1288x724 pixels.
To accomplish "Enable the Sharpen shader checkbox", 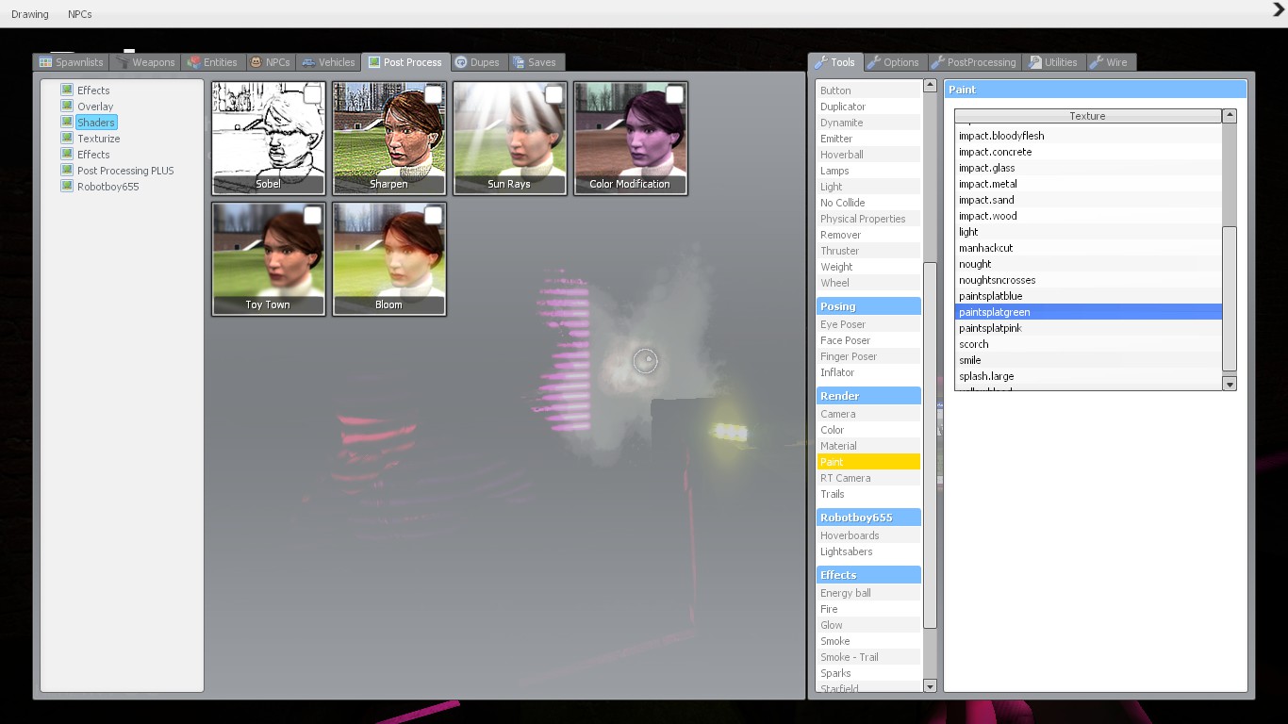I will [433, 94].
